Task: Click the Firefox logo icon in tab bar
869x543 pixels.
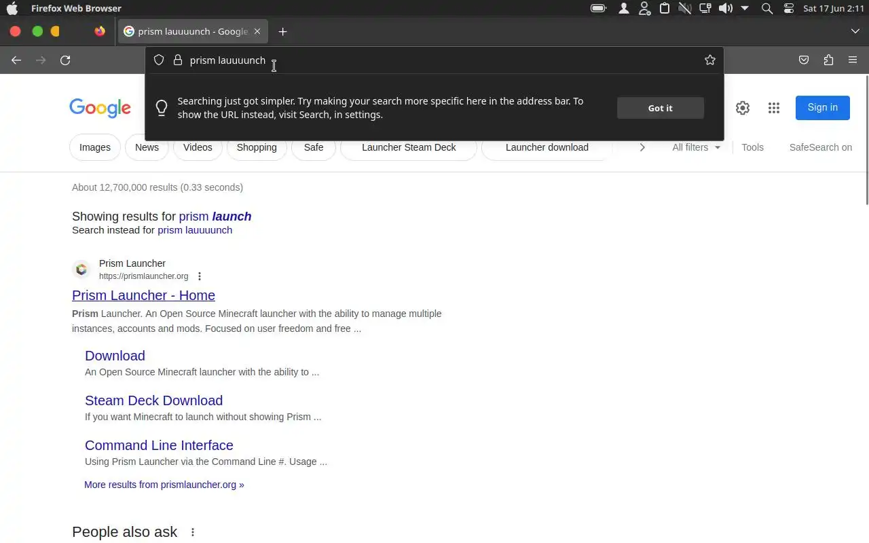Action: [100, 31]
